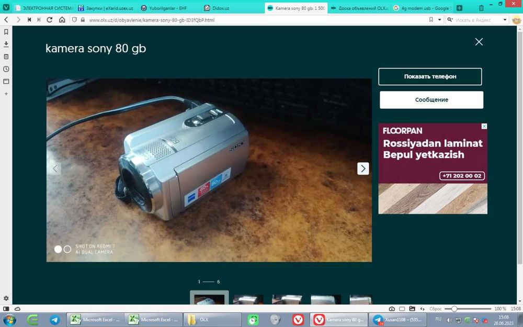Open the search engine selector magnifier

coord(450,20)
